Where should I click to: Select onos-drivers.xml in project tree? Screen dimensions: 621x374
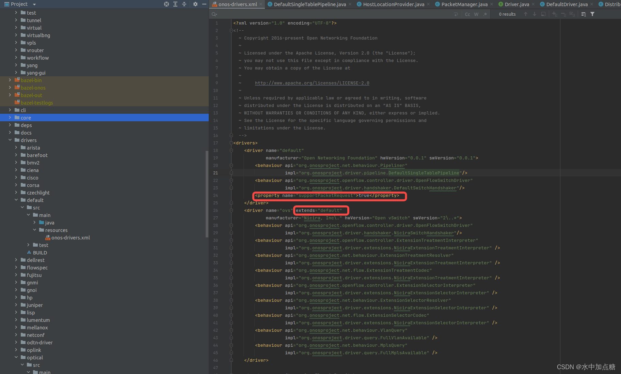click(70, 238)
